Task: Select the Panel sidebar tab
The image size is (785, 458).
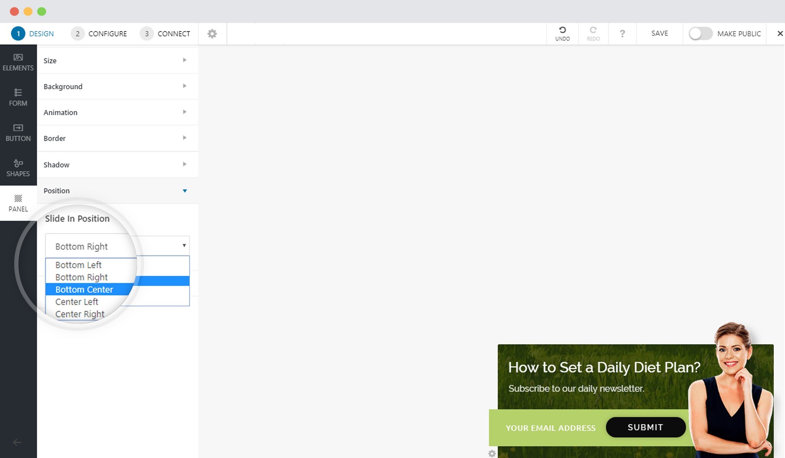Action: 18,203
